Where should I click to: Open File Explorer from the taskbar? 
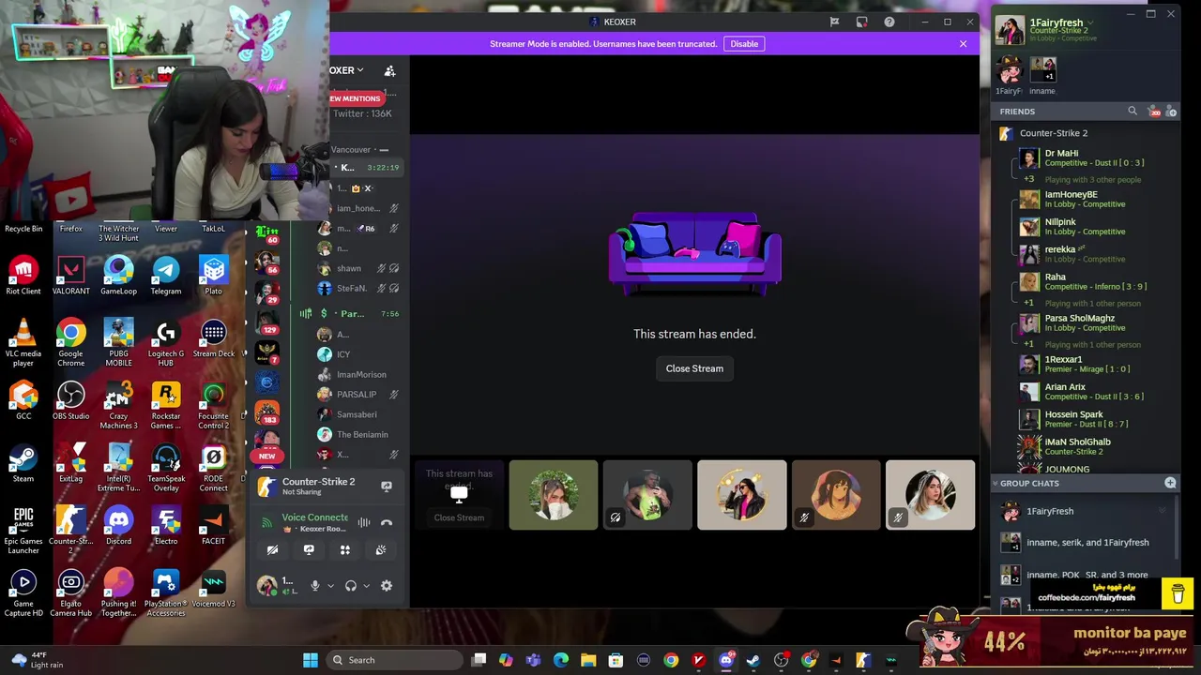click(588, 660)
